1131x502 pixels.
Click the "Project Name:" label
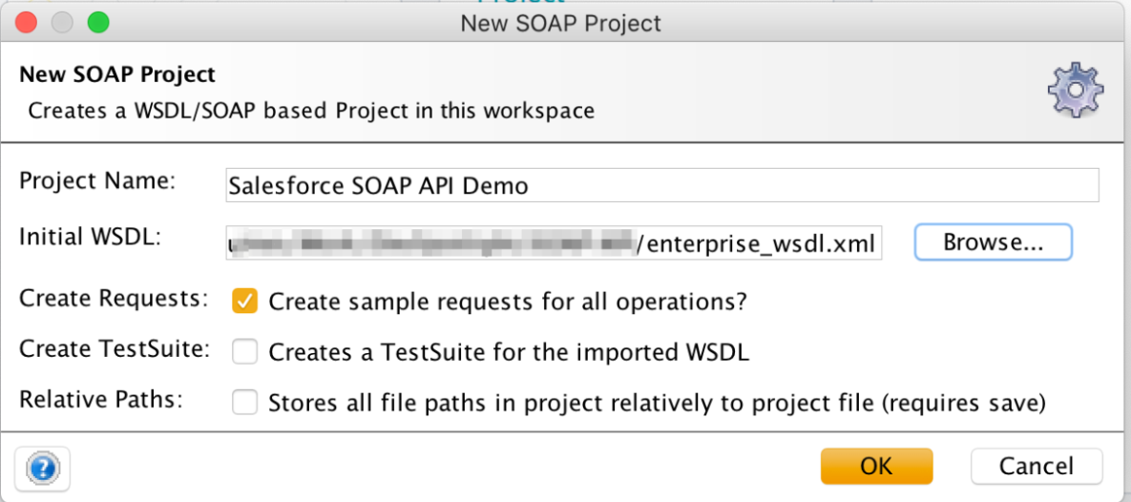pos(97,182)
